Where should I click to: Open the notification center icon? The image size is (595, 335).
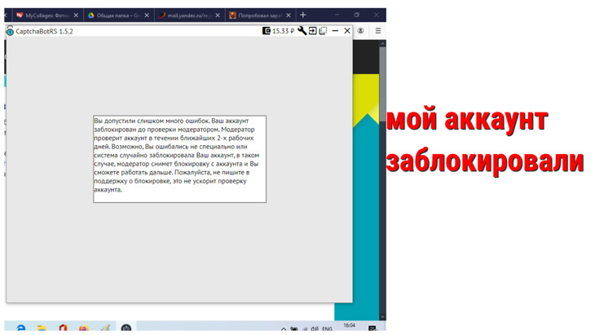pyautogui.click(x=372, y=328)
